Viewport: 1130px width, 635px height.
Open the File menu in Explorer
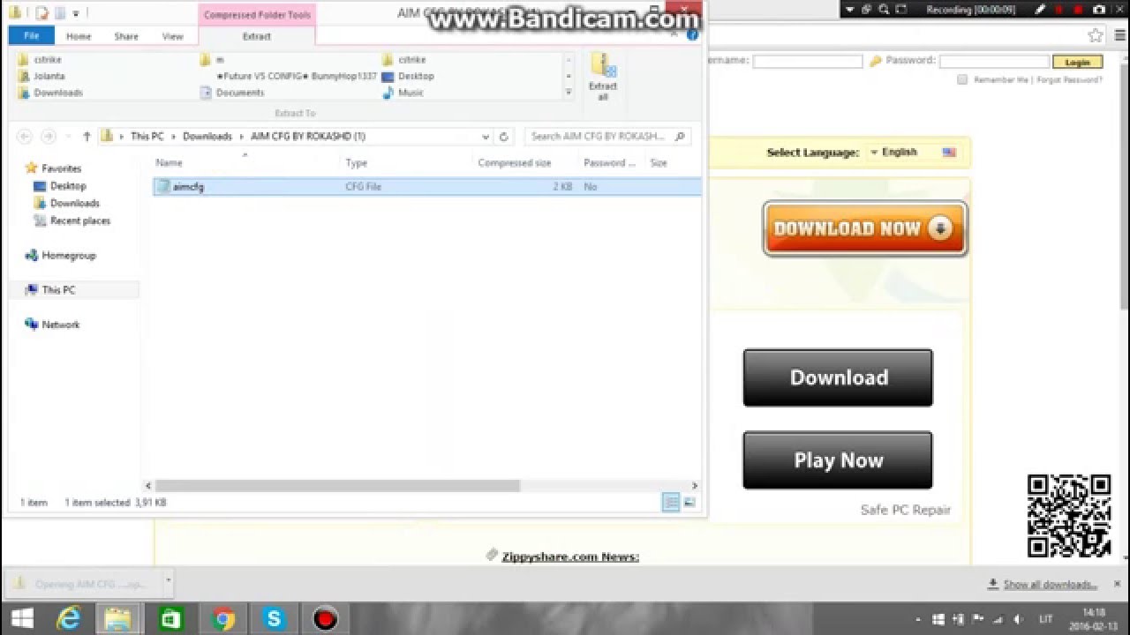[x=31, y=36]
